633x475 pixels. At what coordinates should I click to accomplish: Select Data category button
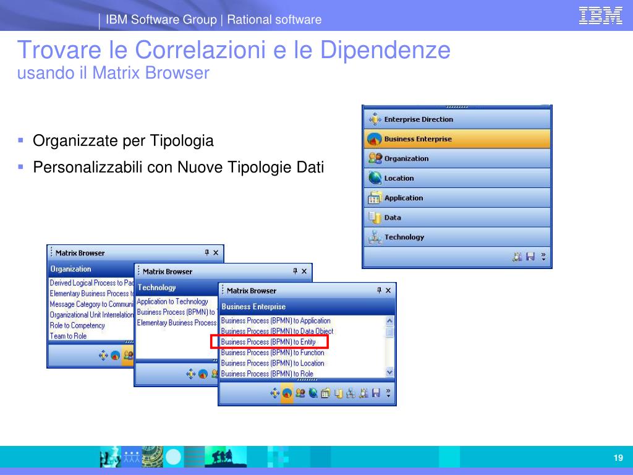457,217
